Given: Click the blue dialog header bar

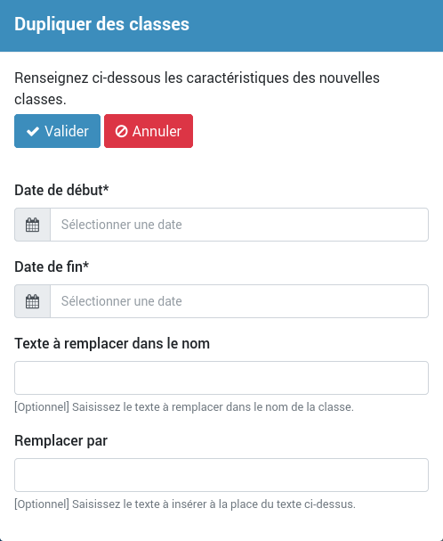Looking at the screenshot, I should (221, 26).
